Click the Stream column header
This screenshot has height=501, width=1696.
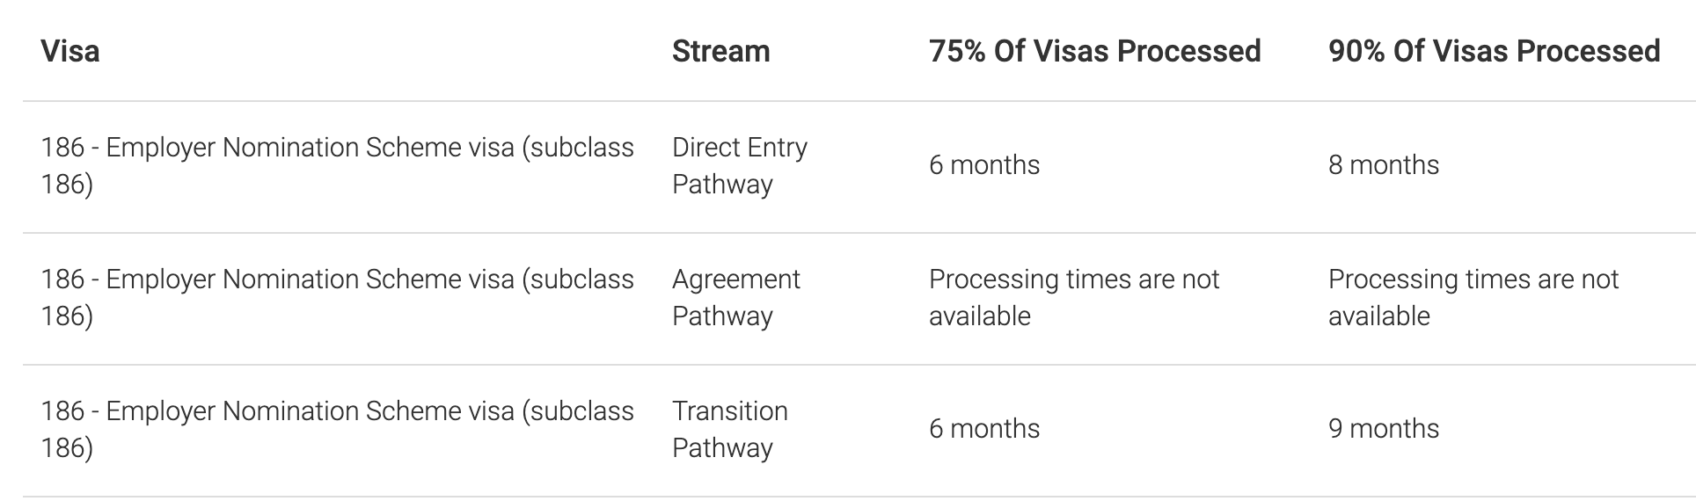coord(720,51)
